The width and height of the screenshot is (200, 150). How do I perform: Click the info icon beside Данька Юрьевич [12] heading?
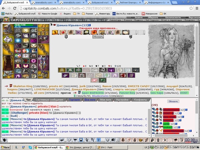90,25
